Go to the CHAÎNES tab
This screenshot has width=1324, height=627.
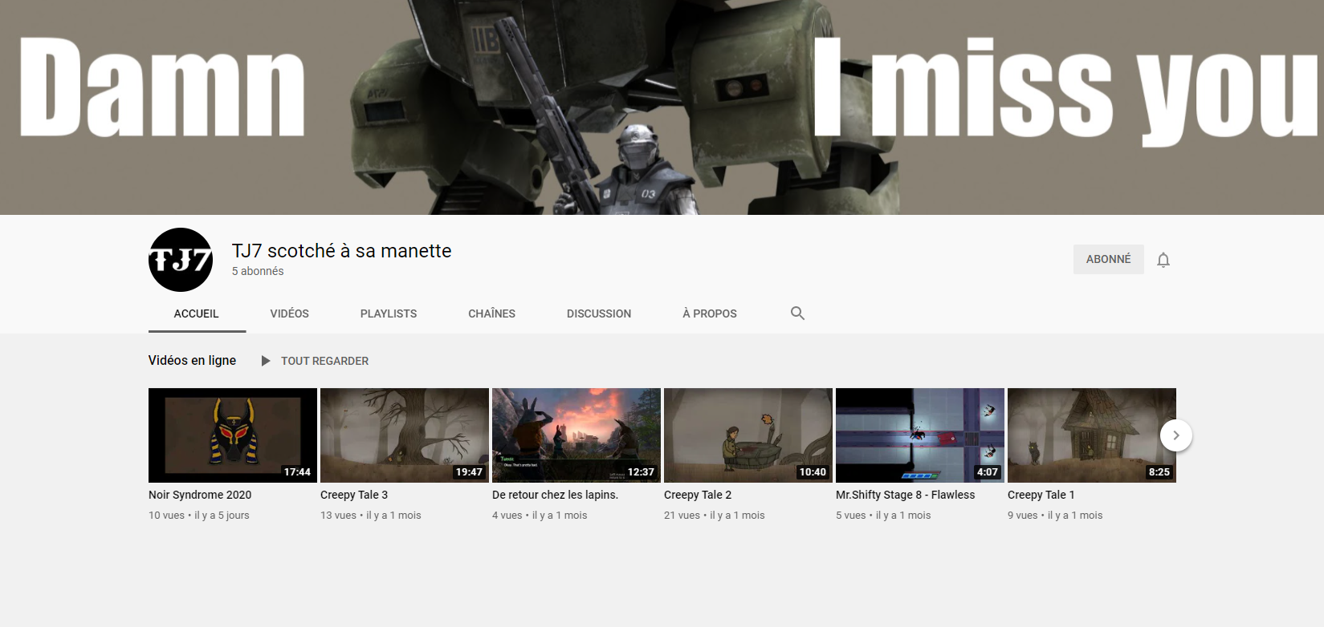click(x=492, y=313)
